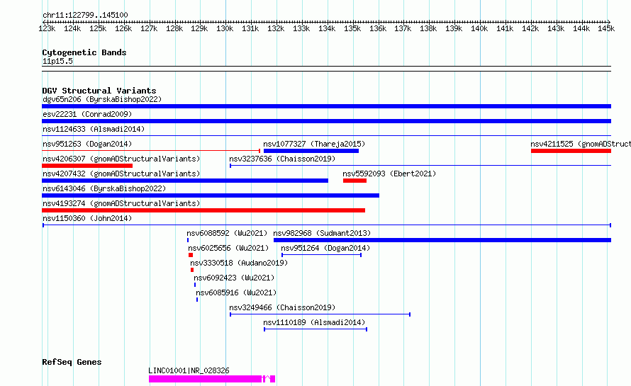Viewport: 631px width, 386px height.
Task: Open nsv6143046 (ByrskaBishop2022) label
Action: coord(104,188)
